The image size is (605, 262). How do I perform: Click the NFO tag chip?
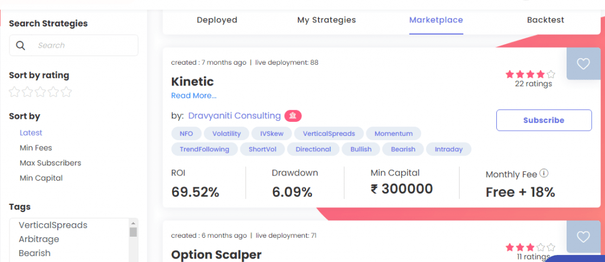point(186,134)
